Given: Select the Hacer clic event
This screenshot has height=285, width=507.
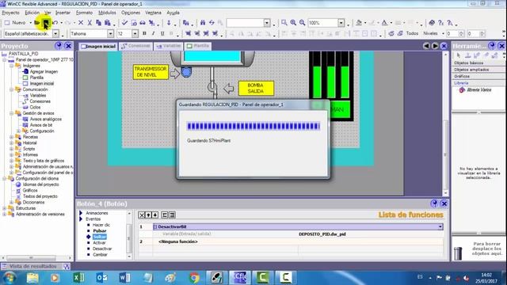Looking at the screenshot, I should (x=101, y=225).
